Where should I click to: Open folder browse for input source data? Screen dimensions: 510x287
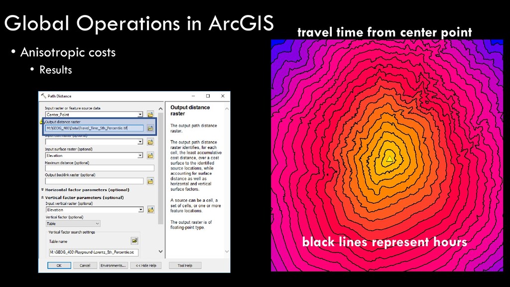click(x=150, y=115)
